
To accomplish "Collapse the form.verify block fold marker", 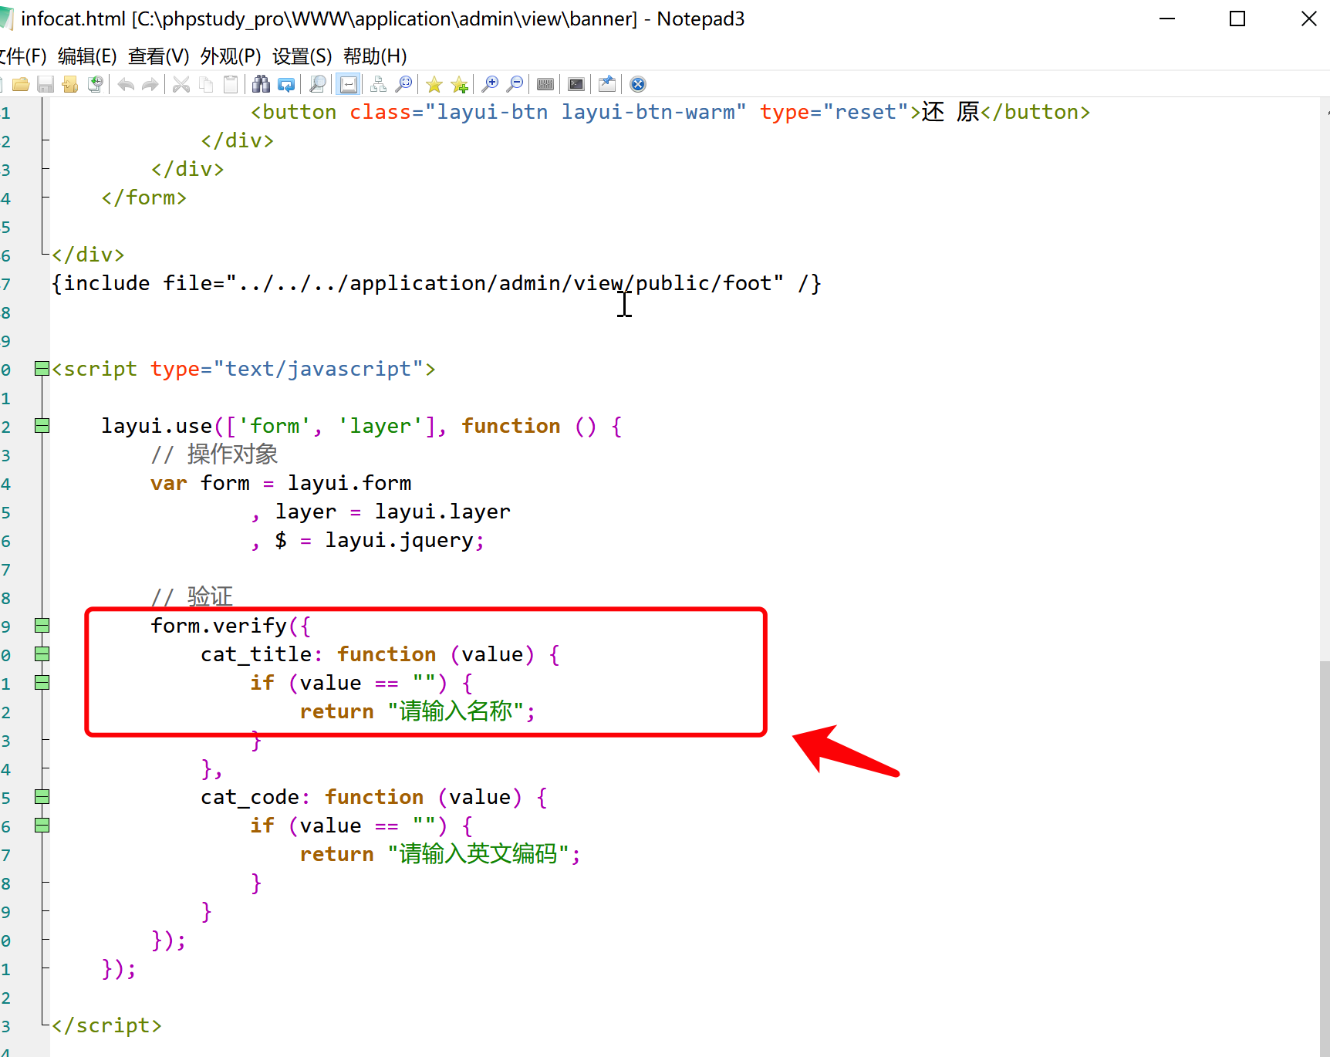I will tap(42, 626).
